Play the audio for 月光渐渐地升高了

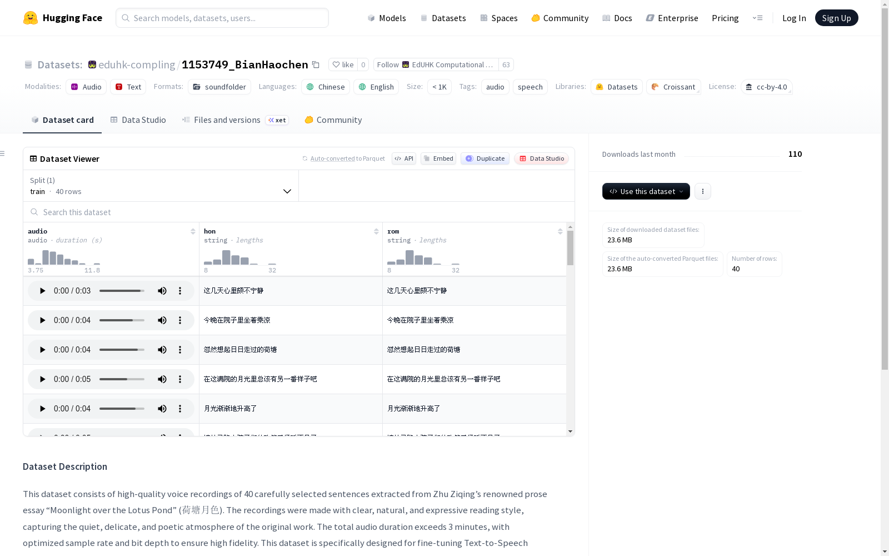click(43, 409)
